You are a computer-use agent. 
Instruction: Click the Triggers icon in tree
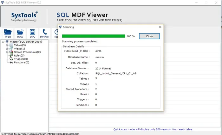click(11, 59)
